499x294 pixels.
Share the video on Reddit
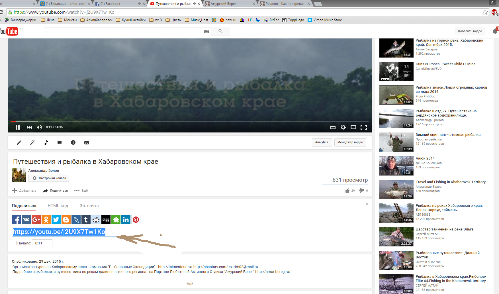pyautogui.click(x=96, y=220)
